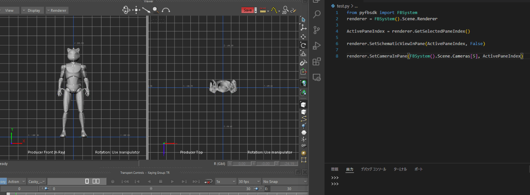
Task: Switch to the 問題 tab in VS Code panel
Action: coord(335,169)
